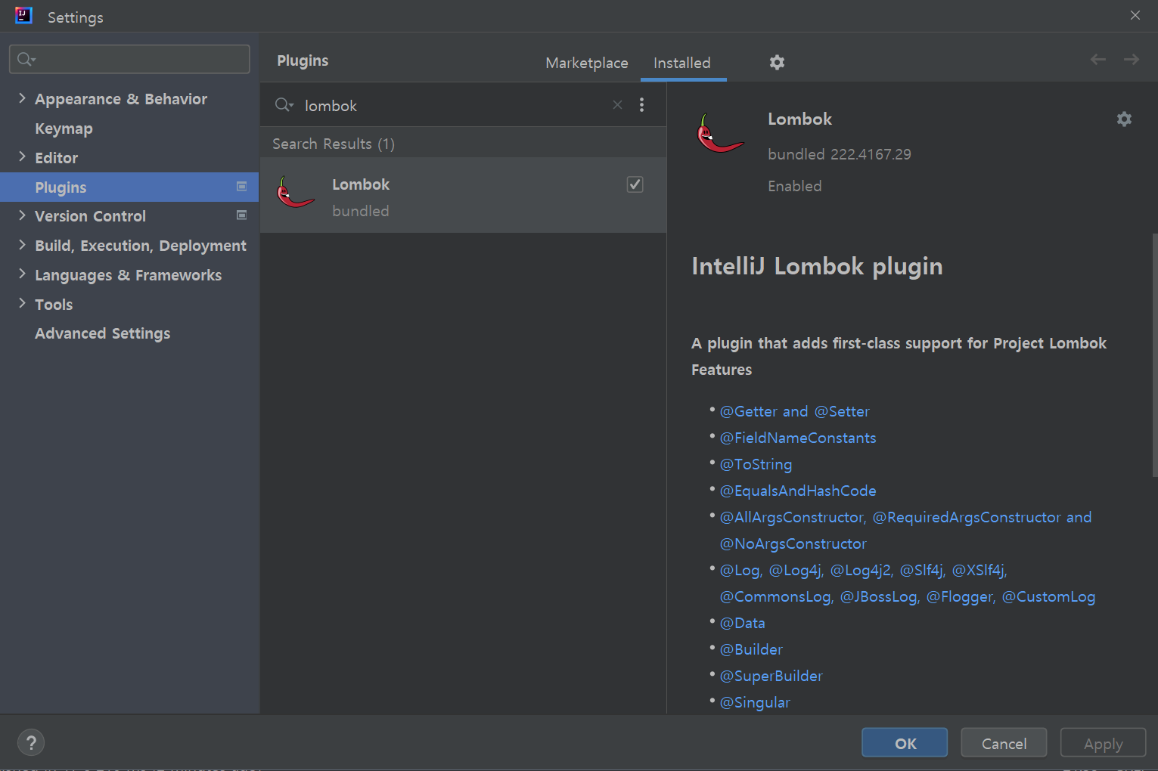
Task: Click the Lombok plugin detail gear icon
Action: click(1124, 119)
